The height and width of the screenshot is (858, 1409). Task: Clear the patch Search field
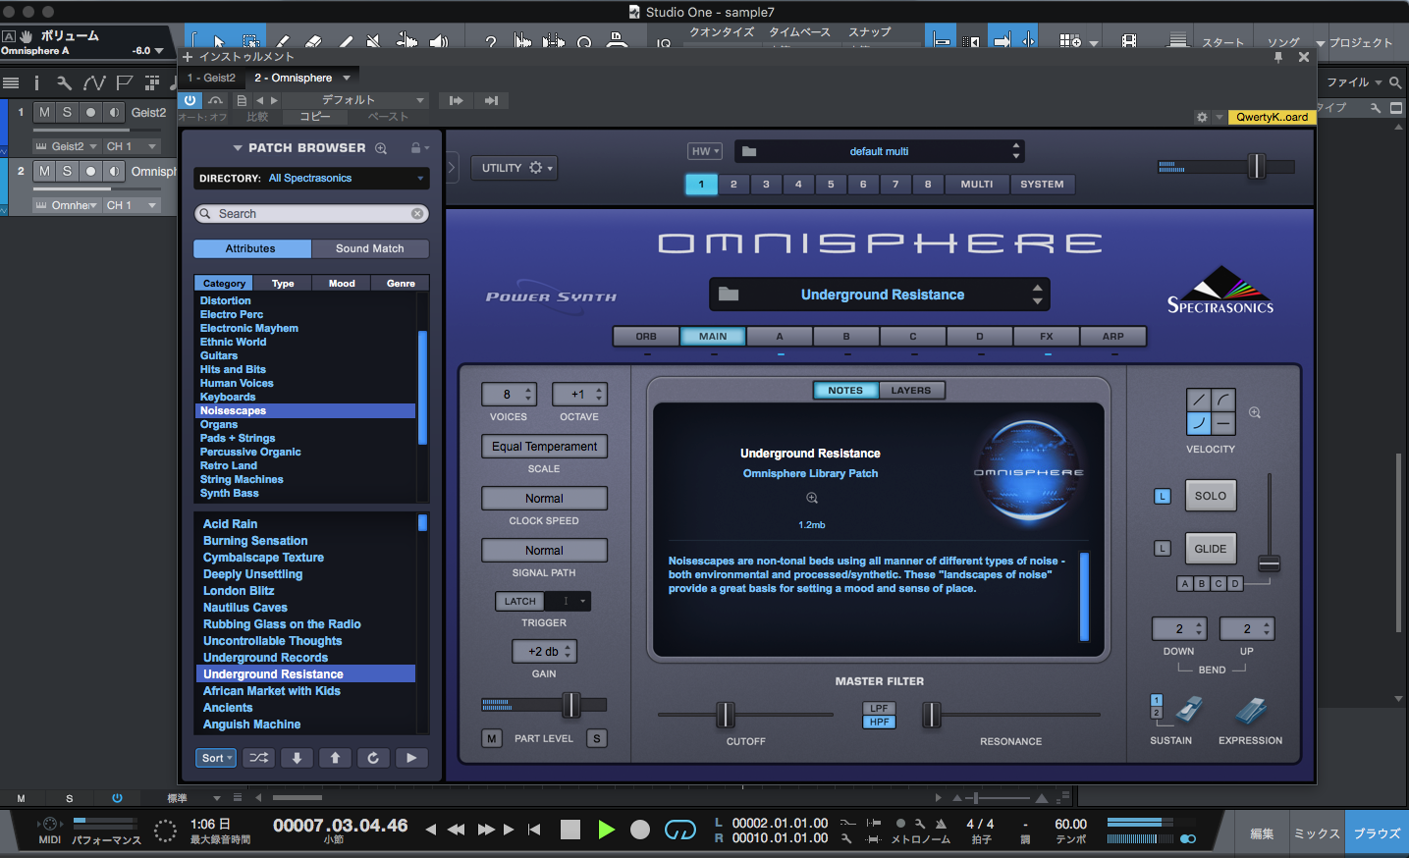pyautogui.click(x=417, y=213)
